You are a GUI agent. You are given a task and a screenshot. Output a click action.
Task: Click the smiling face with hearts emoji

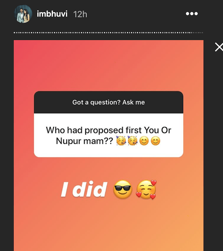(x=146, y=190)
